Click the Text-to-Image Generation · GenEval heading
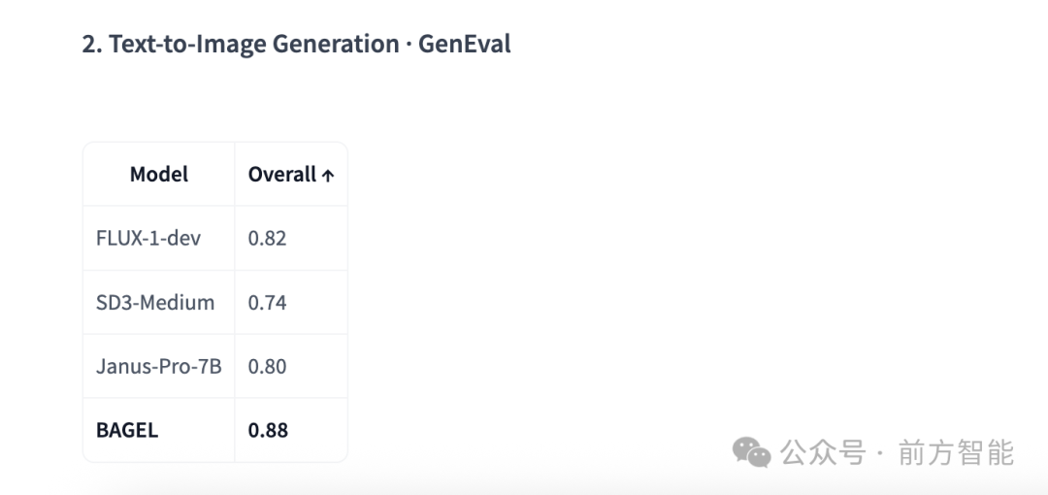The height and width of the screenshot is (495, 1048). (x=297, y=44)
